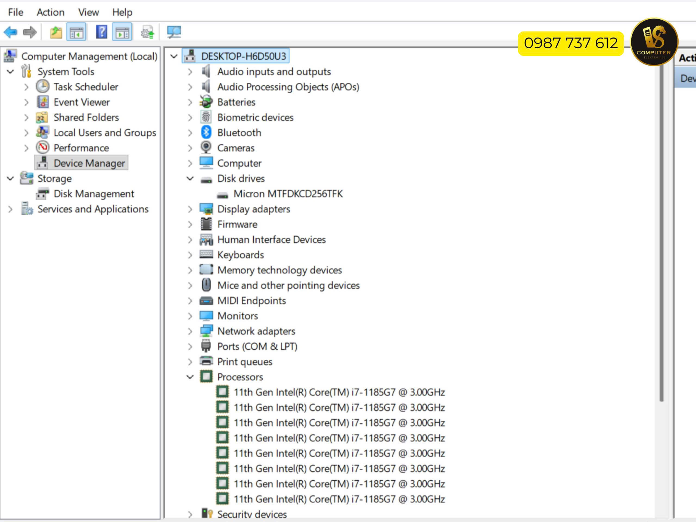The width and height of the screenshot is (696, 522).
Task: Select the Micron MTFDKCD256TFK disk drive
Action: point(288,194)
